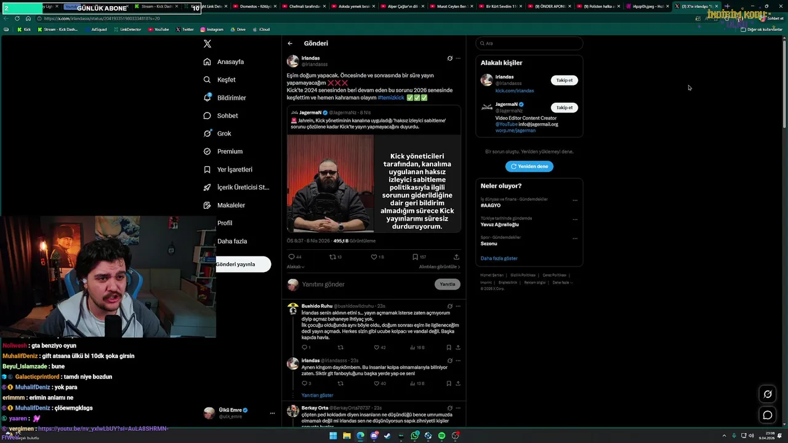
Task: Open Spotify from taskbar
Action: pyautogui.click(x=442, y=436)
